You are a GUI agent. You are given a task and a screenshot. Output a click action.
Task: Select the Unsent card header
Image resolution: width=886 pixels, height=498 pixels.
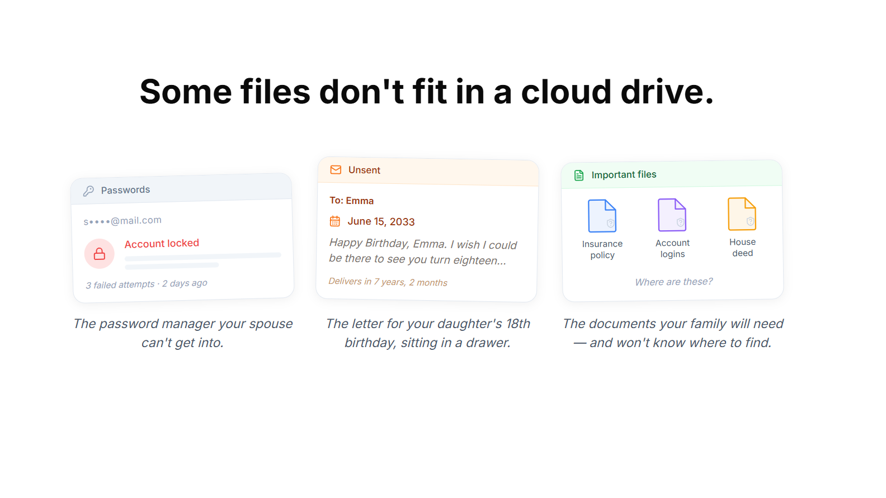(x=428, y=171)
